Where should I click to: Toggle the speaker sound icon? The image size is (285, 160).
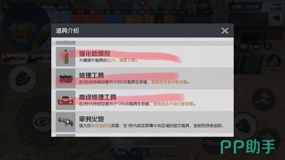pos(257,47)
